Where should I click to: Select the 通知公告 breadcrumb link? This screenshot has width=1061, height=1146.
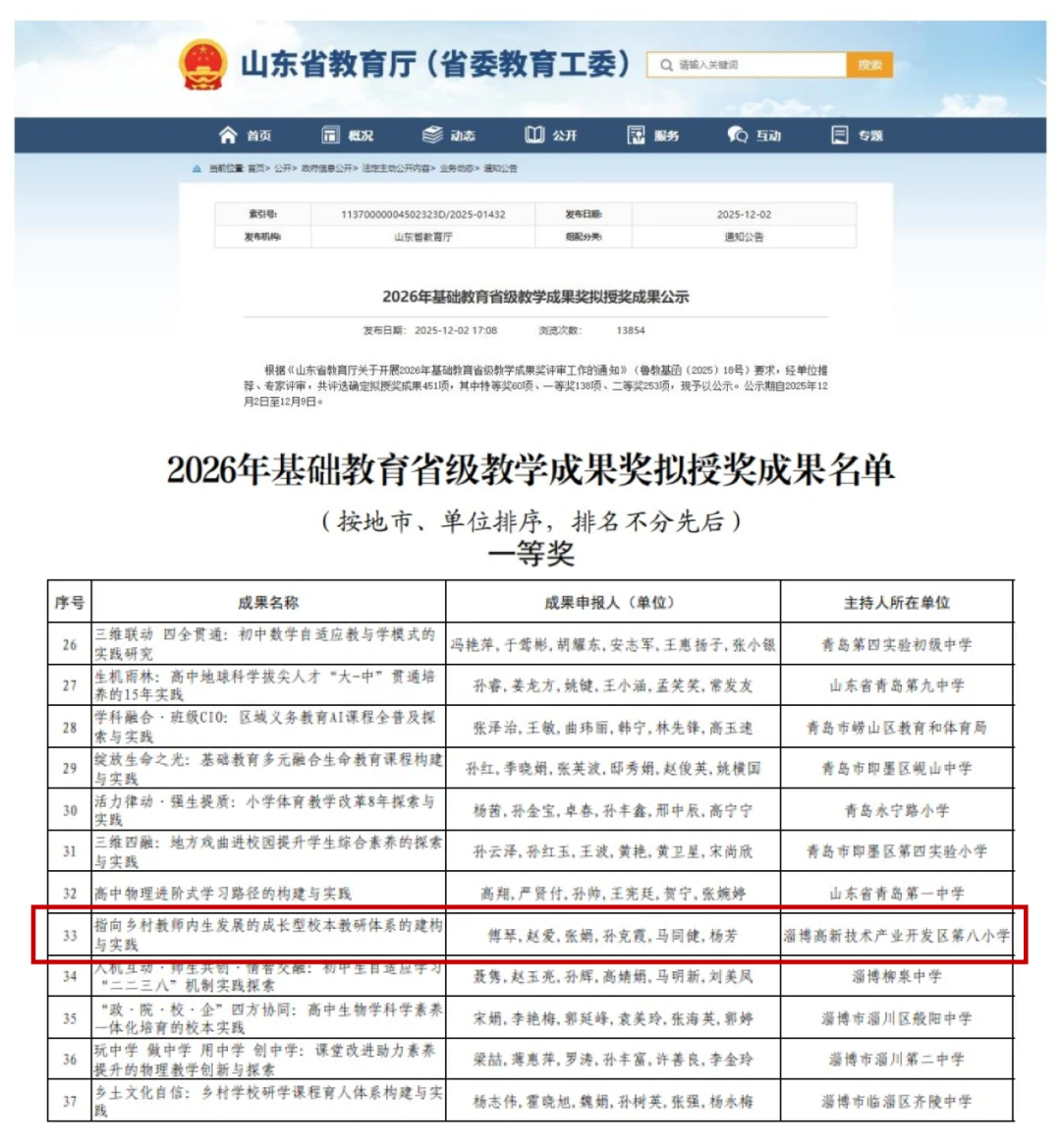click(500, 169)
